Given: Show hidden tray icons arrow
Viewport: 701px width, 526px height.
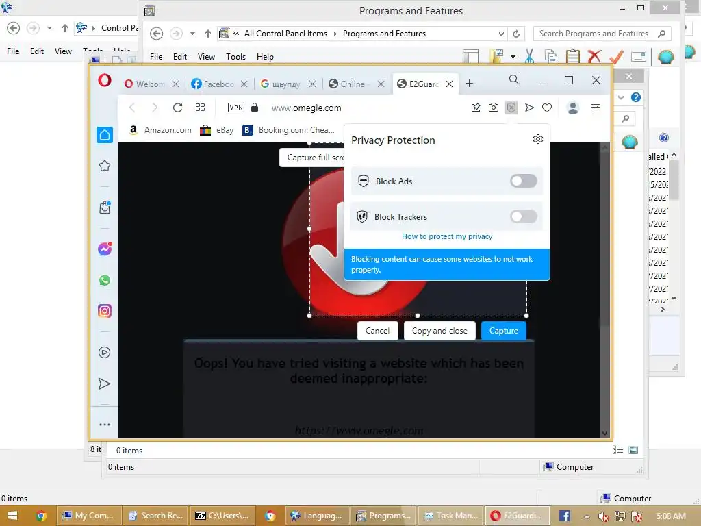Looking at the screenshot, I should (587, 516).
